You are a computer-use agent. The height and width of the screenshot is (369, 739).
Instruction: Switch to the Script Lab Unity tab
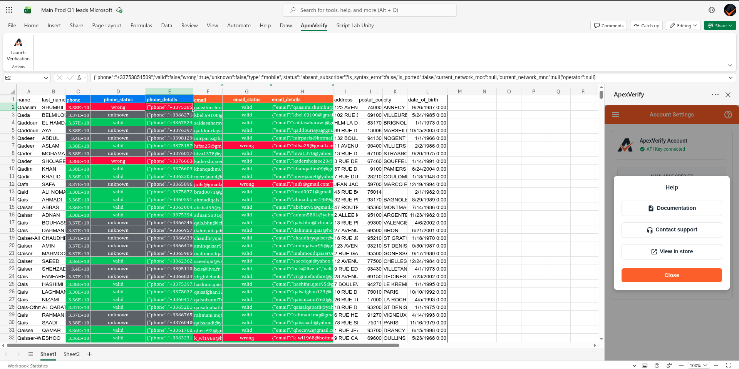click(x=355, y=25)
